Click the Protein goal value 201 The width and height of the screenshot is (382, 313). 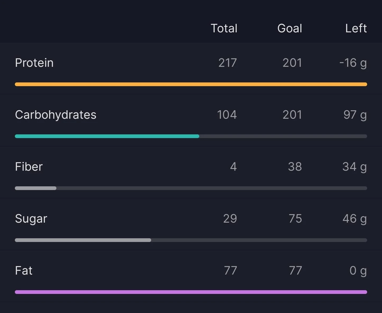(x=292, y=63)
